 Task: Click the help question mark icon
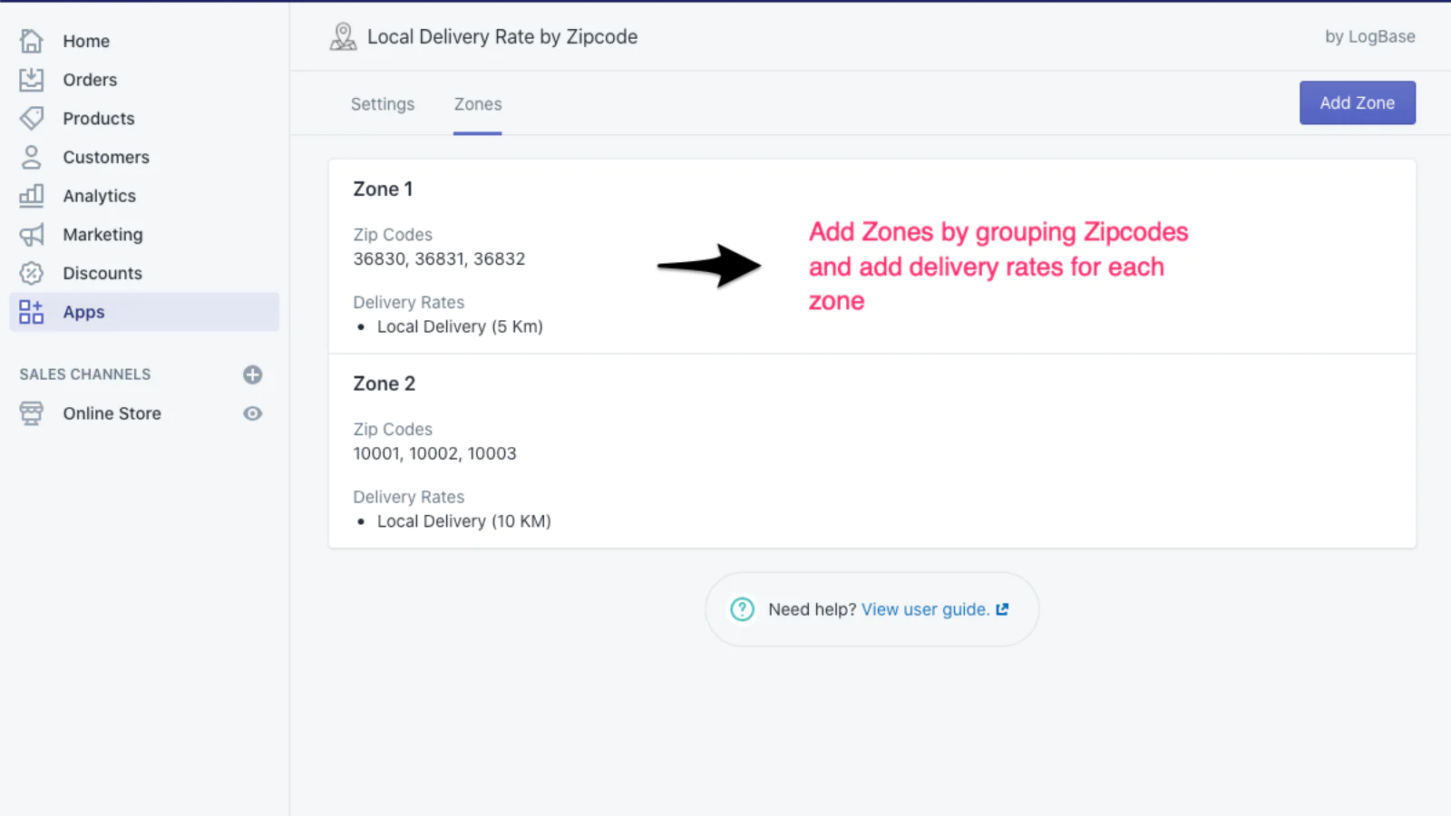(742, 609)
